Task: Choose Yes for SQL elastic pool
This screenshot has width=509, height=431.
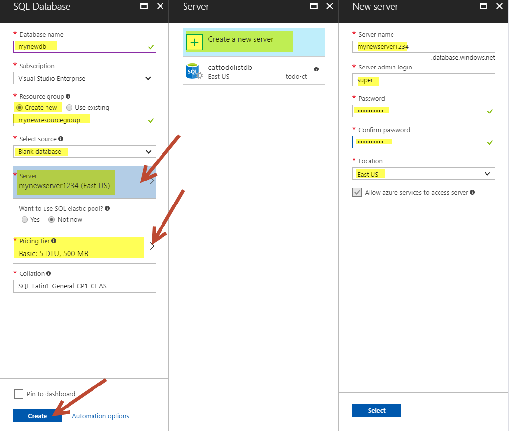Action: [x=24, y=219]
